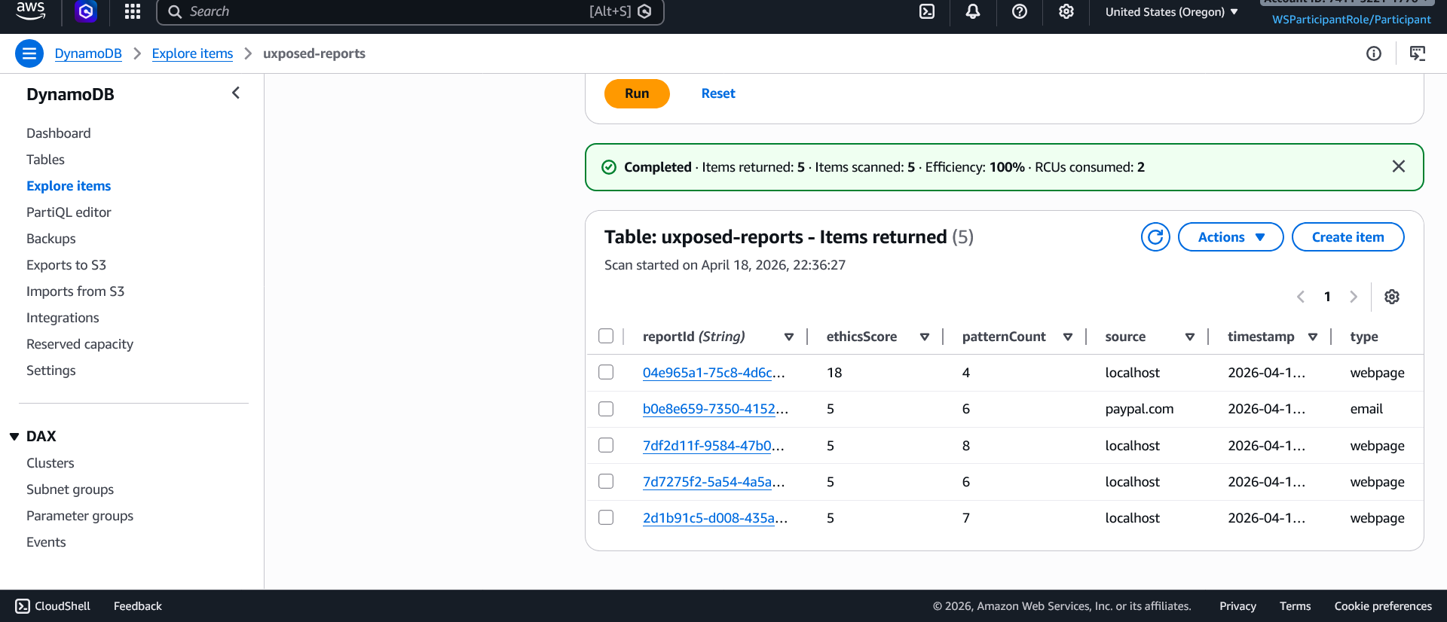Open the notifications bell

pyautogui.click(x=973, y=11)
